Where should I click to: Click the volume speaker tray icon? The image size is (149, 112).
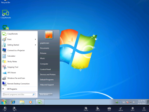[134, 102]
